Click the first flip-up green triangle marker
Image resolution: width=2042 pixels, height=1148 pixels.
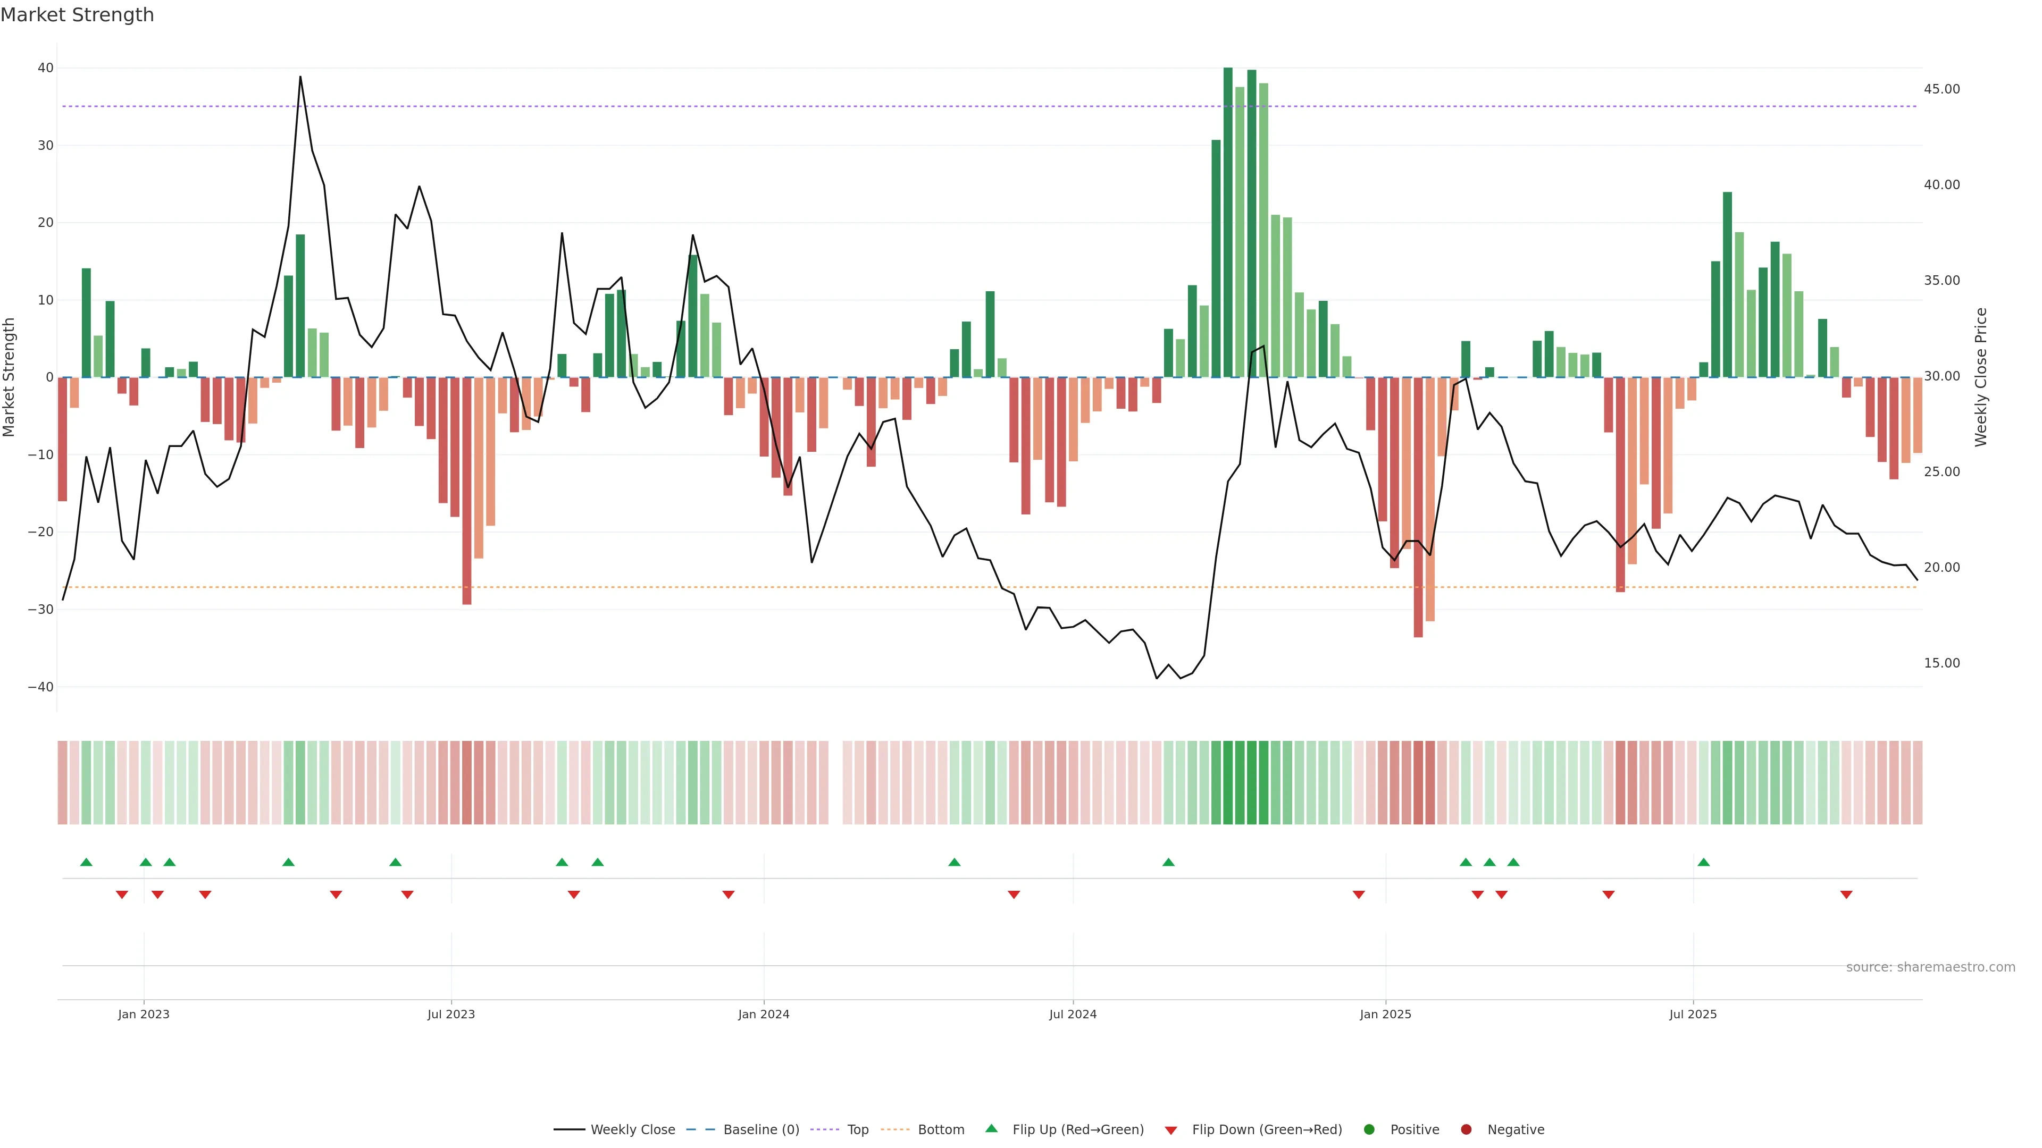[86, 862]
